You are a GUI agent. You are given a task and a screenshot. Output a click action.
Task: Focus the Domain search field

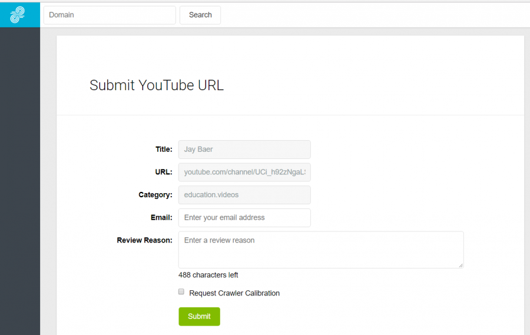[x=110, y=15]
